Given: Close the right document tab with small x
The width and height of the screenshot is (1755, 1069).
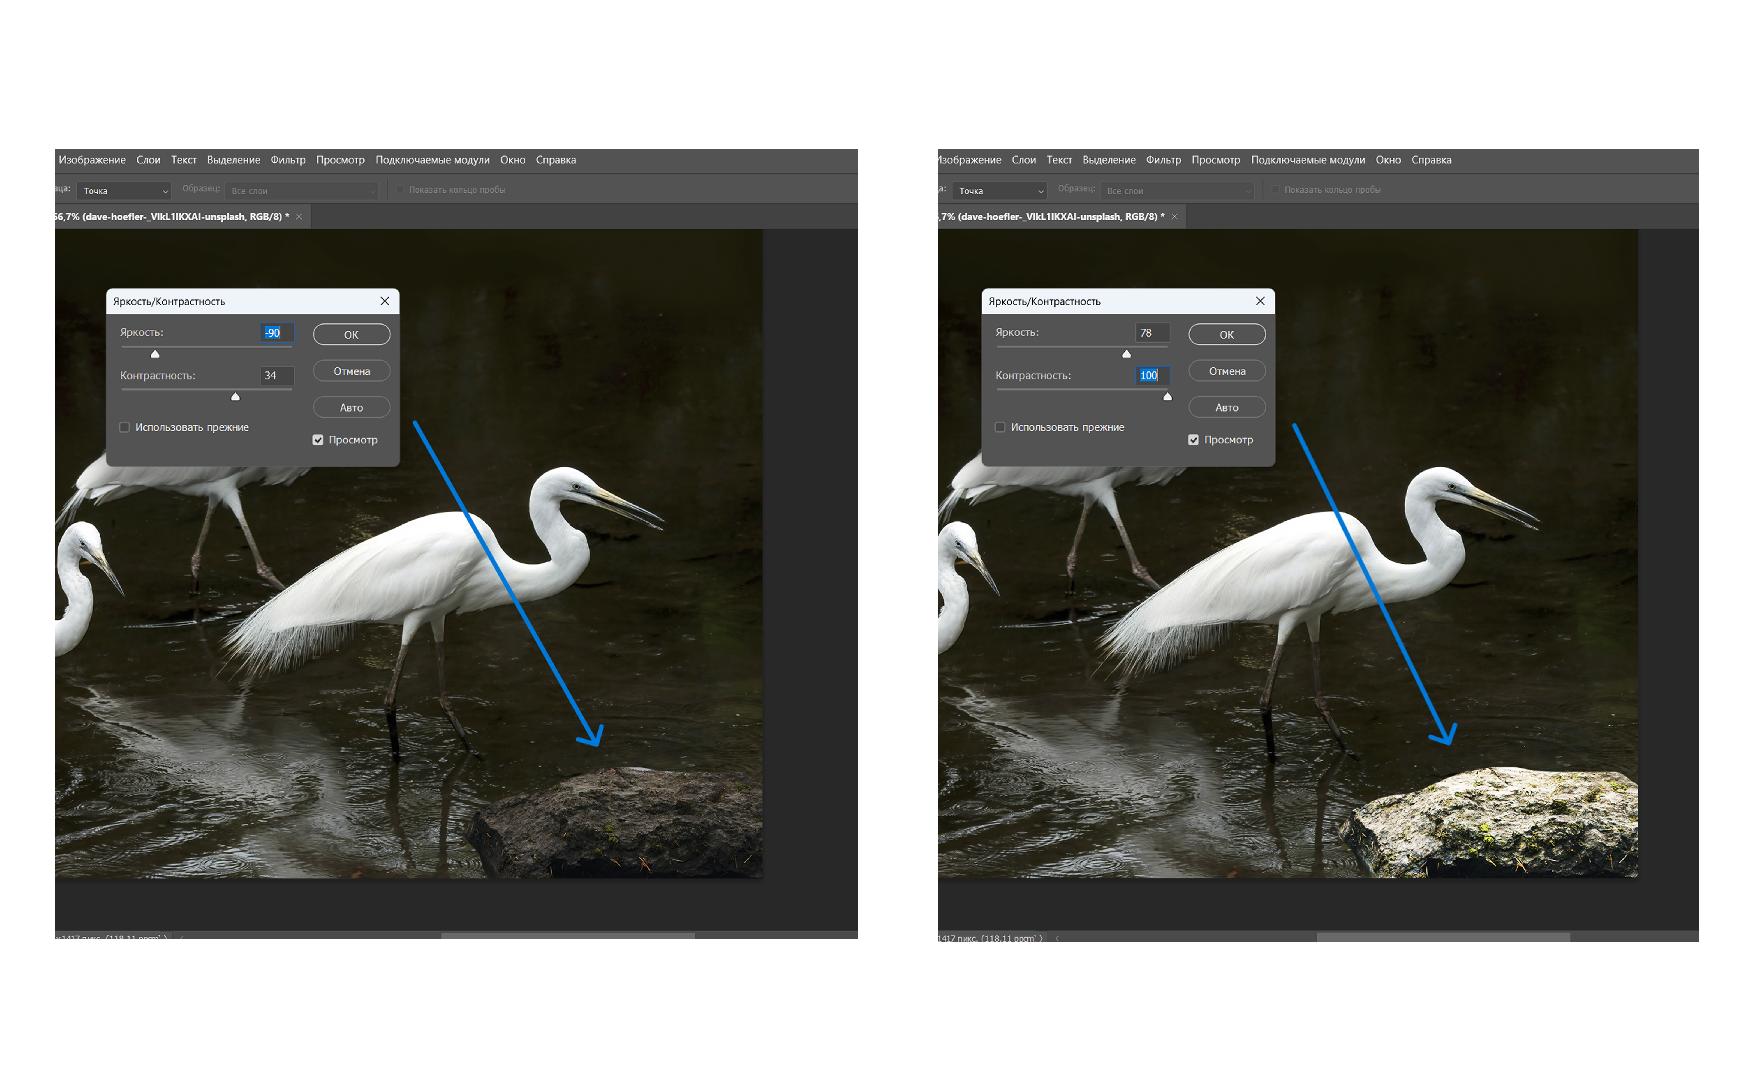Looking at the screenshot, I should [1174, 217].
